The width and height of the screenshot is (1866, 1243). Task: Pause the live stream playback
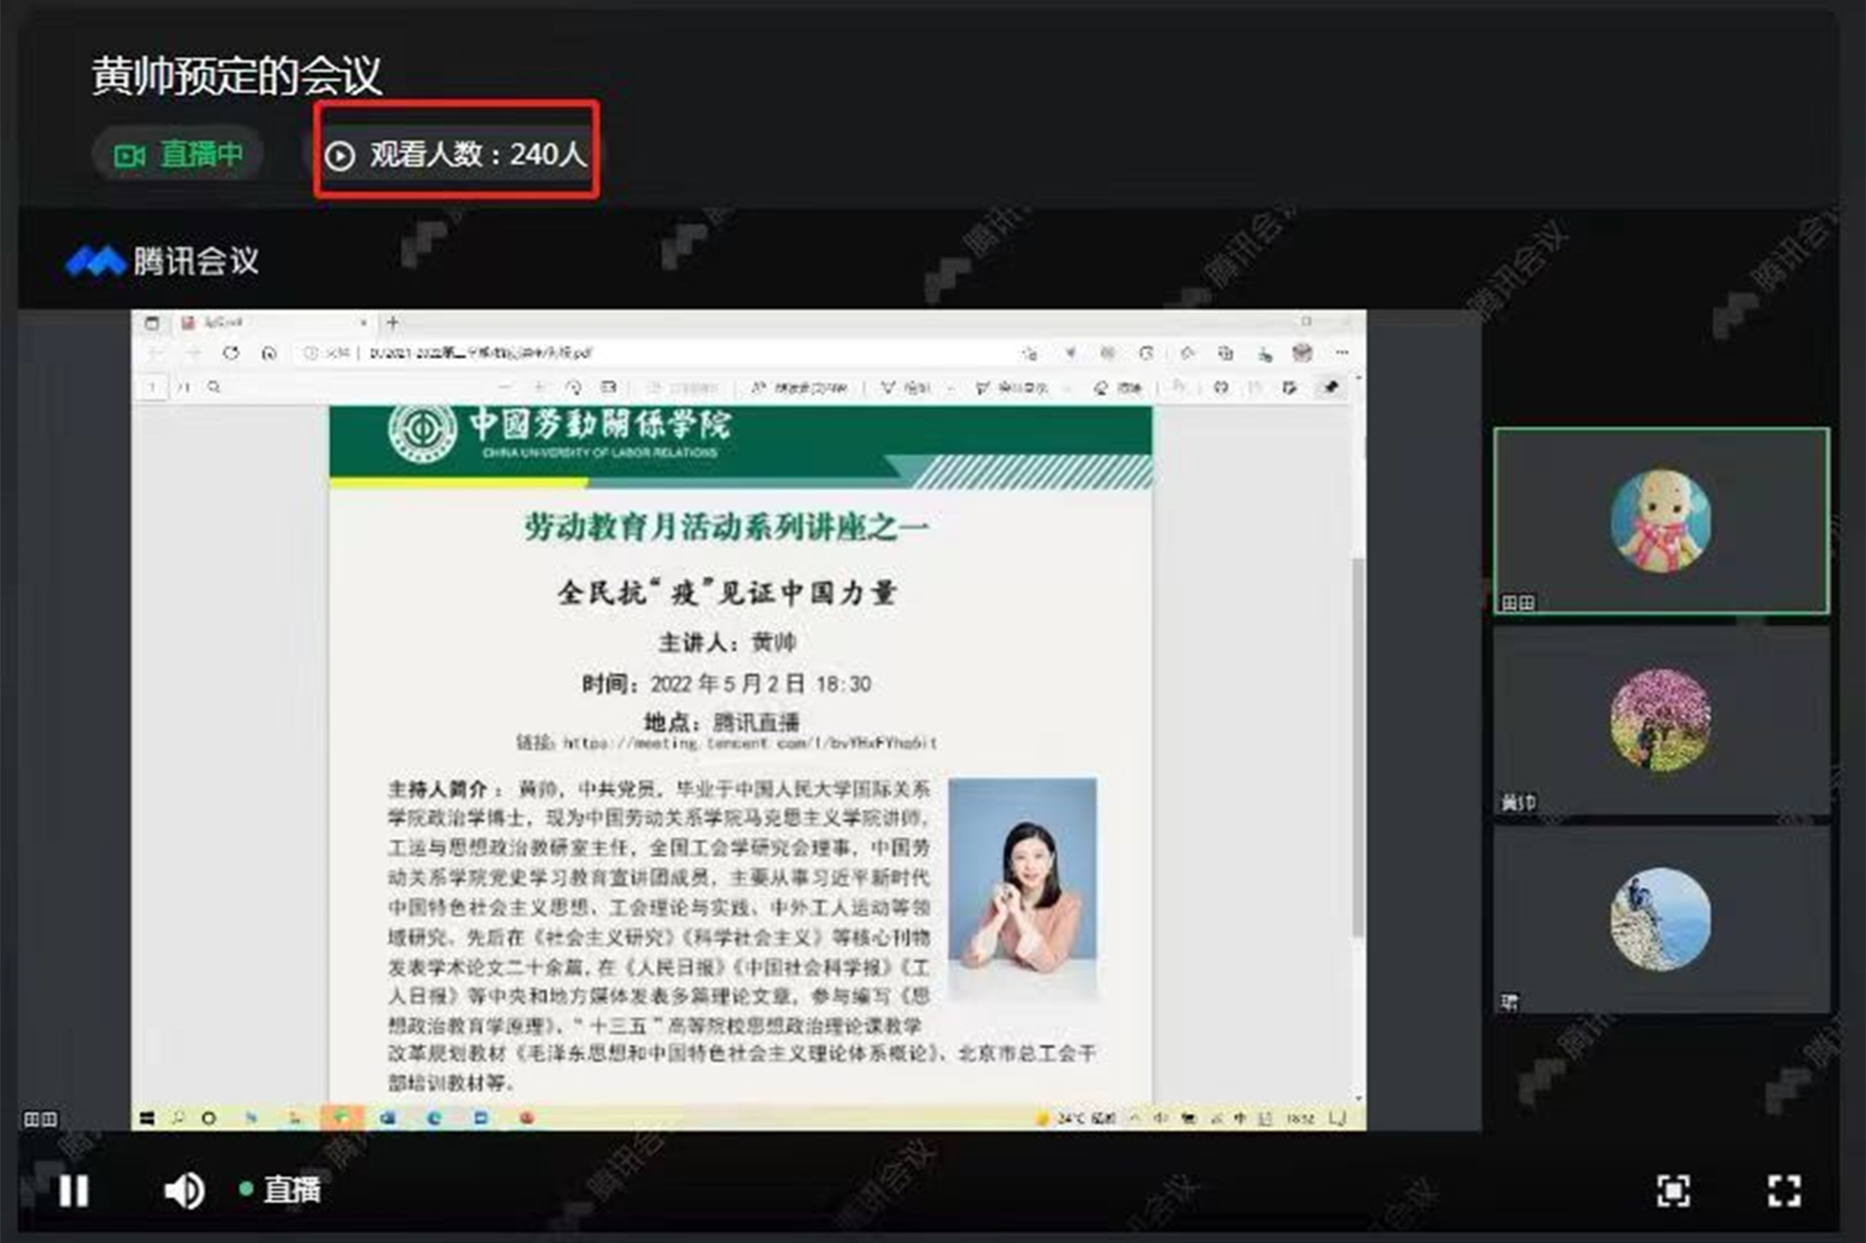point(73,1190)
